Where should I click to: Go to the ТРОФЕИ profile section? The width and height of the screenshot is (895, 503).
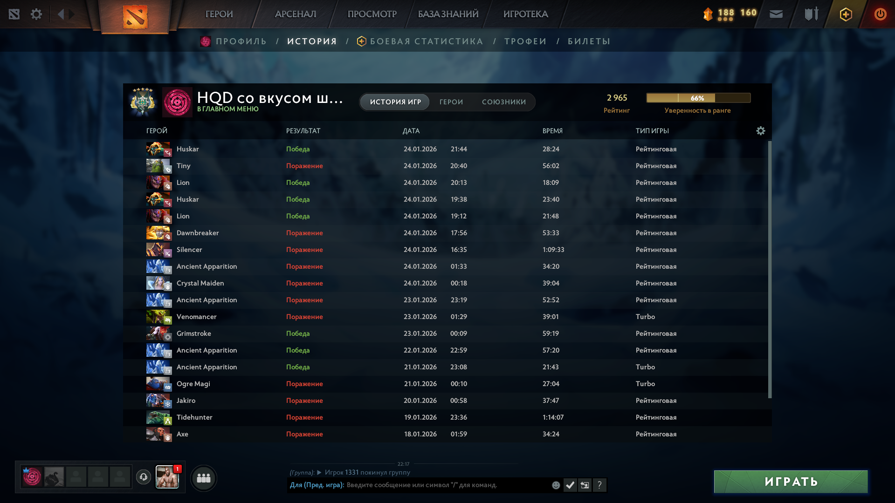pyautogui.click(x=525, y=41)
